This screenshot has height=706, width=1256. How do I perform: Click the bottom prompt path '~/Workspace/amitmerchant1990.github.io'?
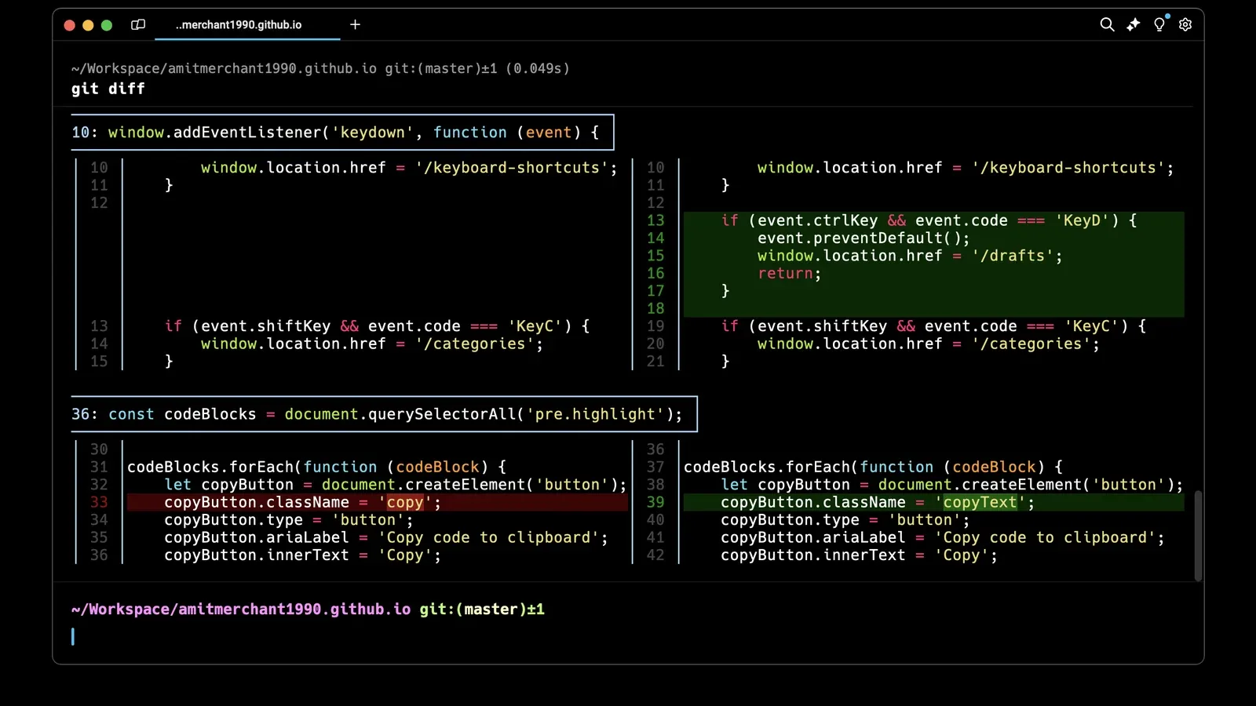241,609
